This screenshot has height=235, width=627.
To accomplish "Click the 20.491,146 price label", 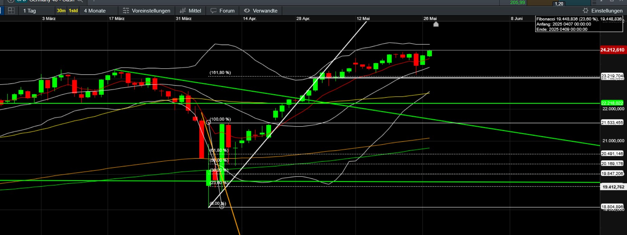I will point(612,154).
